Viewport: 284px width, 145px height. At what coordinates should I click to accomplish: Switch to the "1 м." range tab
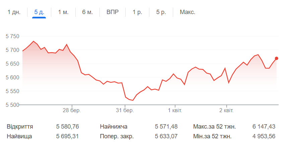(x=63, y=12)
